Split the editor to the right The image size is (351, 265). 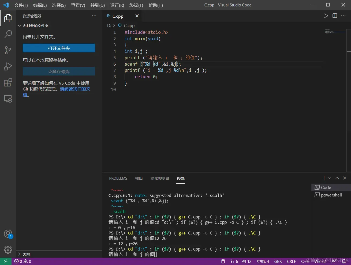pos(335,16)
